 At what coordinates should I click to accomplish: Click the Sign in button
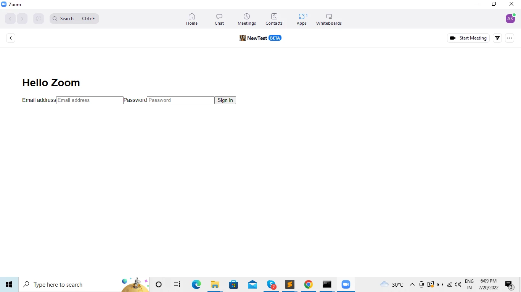coord(225,100)
